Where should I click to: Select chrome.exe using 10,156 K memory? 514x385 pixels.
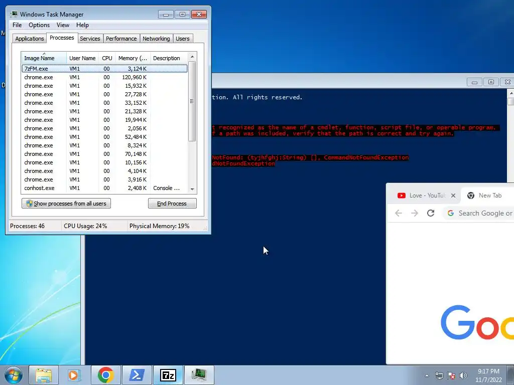(104, 162)
